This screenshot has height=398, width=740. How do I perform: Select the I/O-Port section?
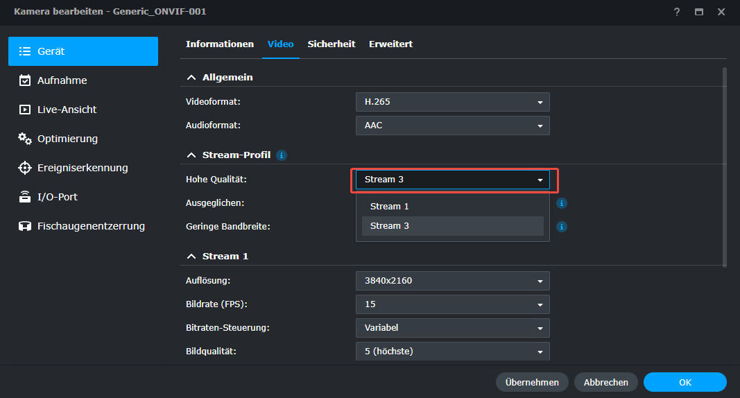coord(83,197)
